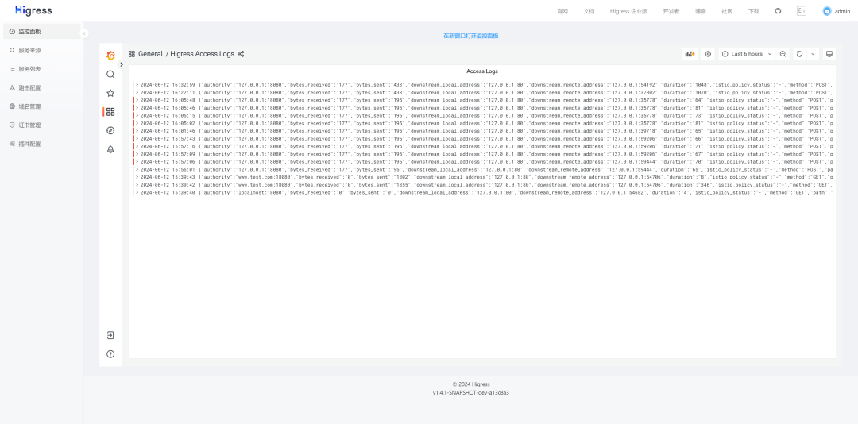Click the Grafana sign-in icon
Image resolution: width=858 pixels, height=424 pixels.
(x=110, y=335)
